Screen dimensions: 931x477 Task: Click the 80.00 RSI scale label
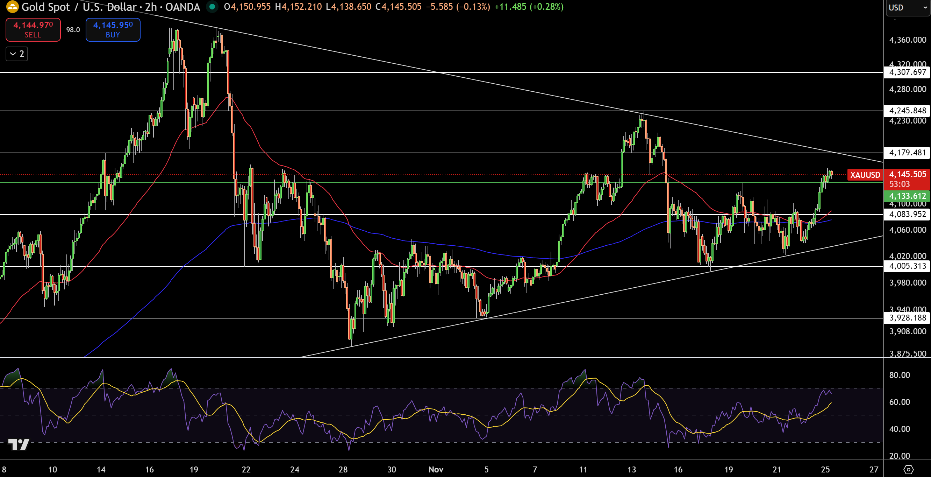click(899, 375)
